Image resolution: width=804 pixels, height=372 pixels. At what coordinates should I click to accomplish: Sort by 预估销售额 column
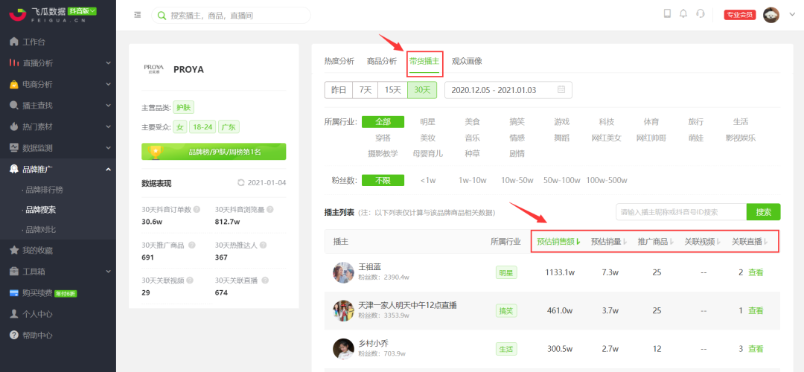(x=558, y=241)
